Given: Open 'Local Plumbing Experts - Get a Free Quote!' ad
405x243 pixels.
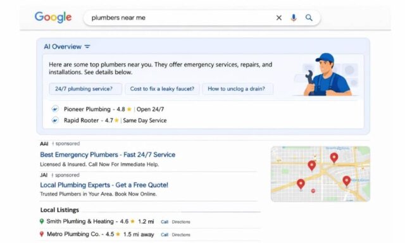Looking at the screenshot, I should [104, 185].
